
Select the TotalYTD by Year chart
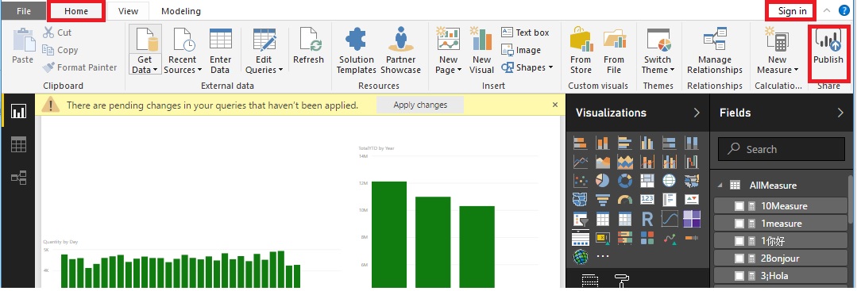(x=448, y=216)
